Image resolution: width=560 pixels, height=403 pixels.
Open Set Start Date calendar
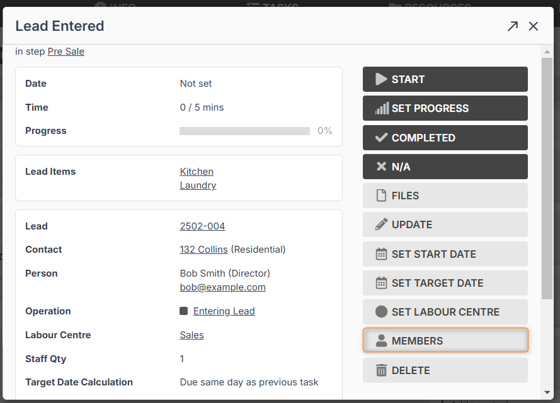click(445, 254)
